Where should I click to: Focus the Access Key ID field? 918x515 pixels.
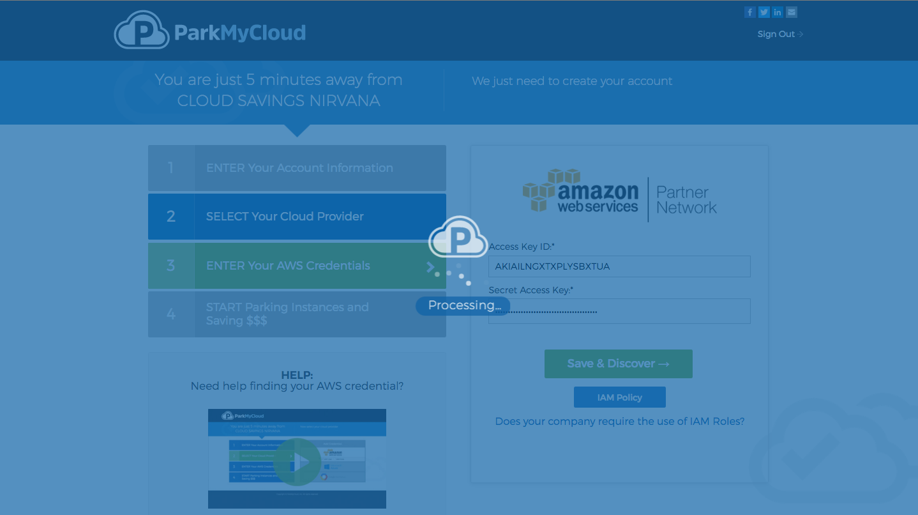[x=619, y=266]
